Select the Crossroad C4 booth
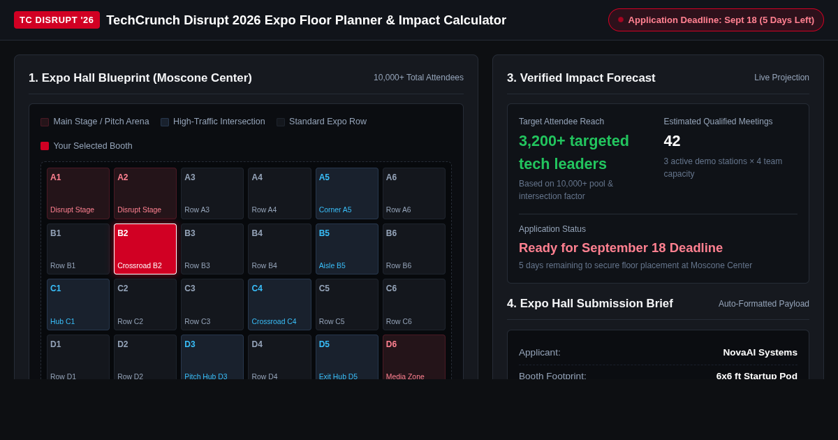 [279, 305]
